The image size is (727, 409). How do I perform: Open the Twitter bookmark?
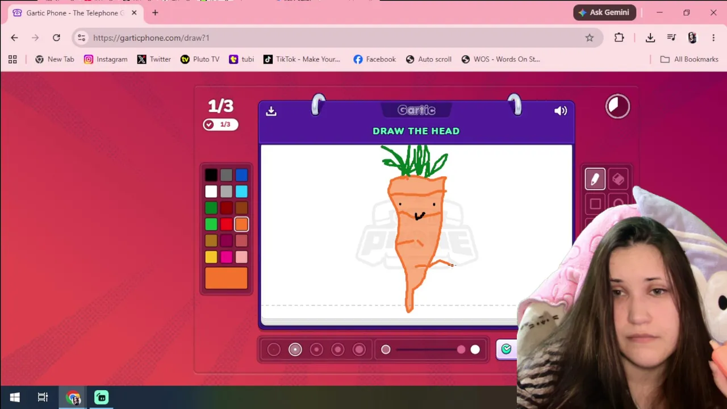point(154,59)
